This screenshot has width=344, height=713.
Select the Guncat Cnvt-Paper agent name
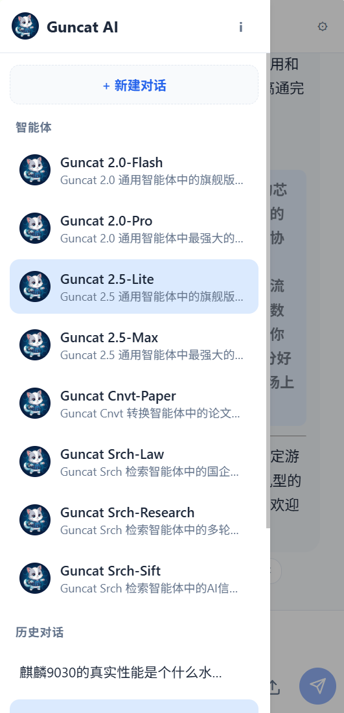(x=118, y=396)
